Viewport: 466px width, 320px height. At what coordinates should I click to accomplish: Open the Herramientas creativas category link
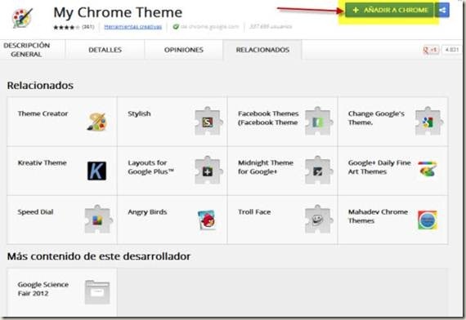tap(132, 27)
